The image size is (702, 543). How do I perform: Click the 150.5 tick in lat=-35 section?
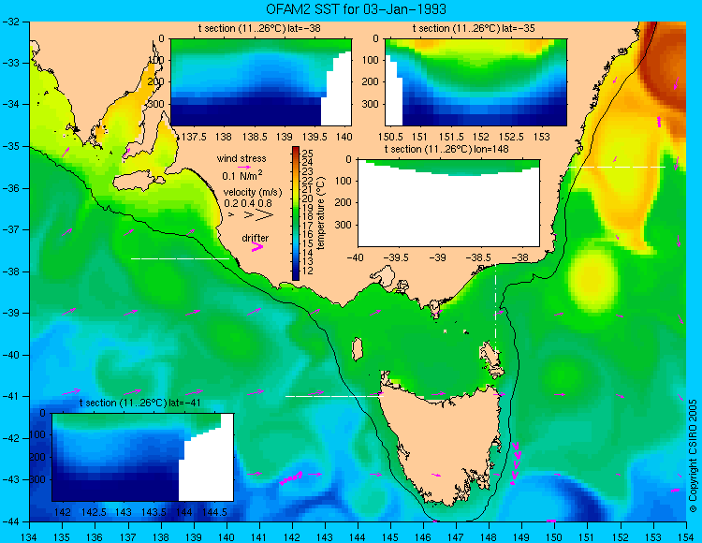click(x=391, y=137)
